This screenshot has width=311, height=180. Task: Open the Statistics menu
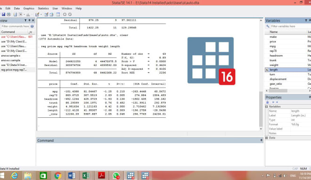[x=43, y=8]
